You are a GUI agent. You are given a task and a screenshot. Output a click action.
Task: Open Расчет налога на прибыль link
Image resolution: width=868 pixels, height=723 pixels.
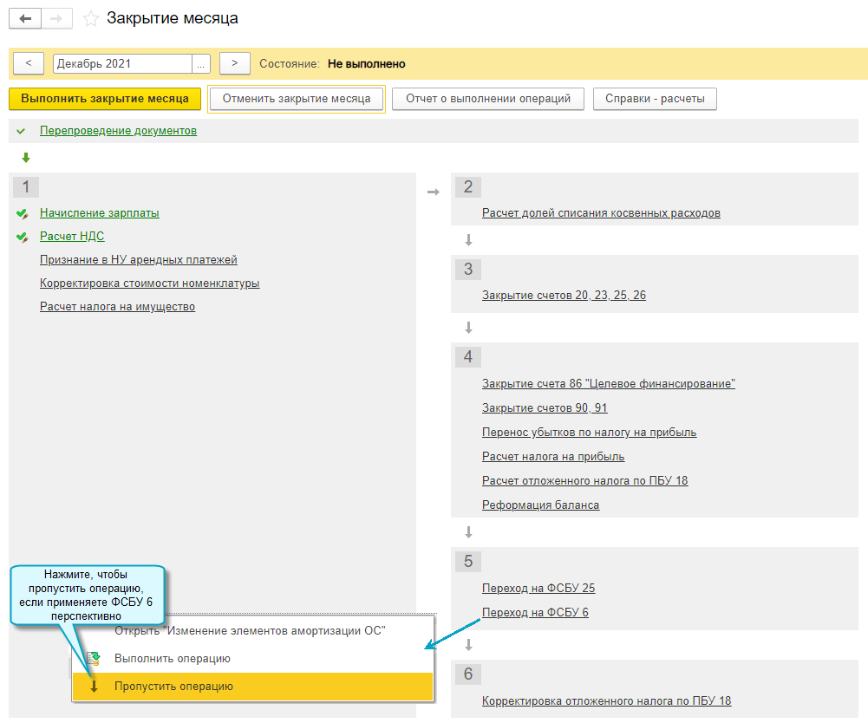(553, 457)
